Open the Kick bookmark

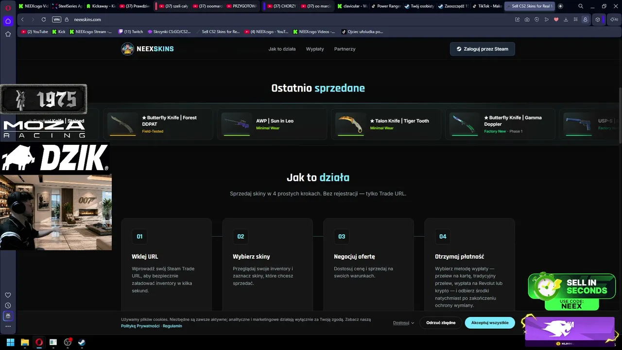coord(58,32)
